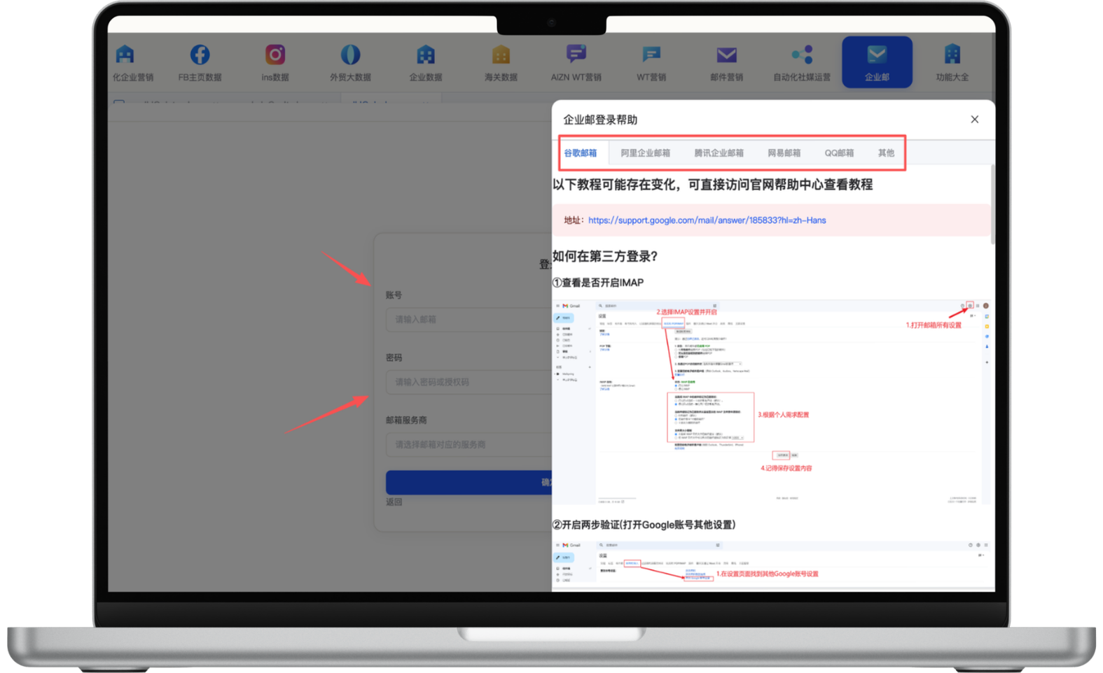1103x673 pixels.
Task: Expand the 邮箱服务商 provider dropdown
Action: point(469,445)
